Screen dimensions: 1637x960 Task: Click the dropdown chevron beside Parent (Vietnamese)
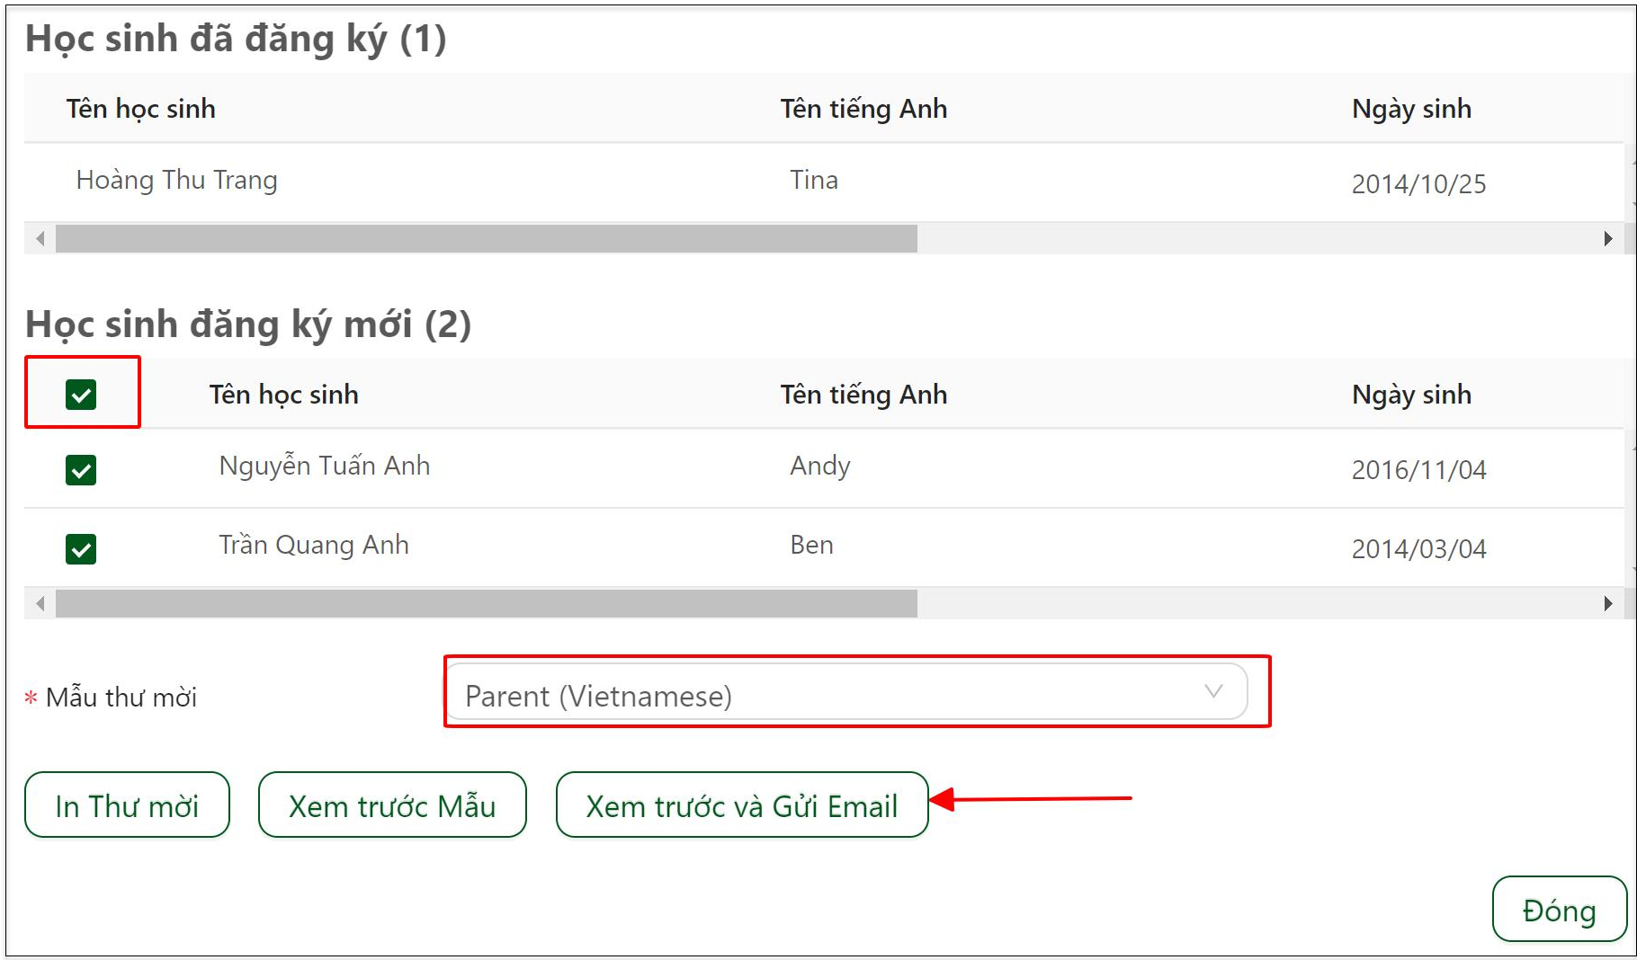pos(1213,692)
